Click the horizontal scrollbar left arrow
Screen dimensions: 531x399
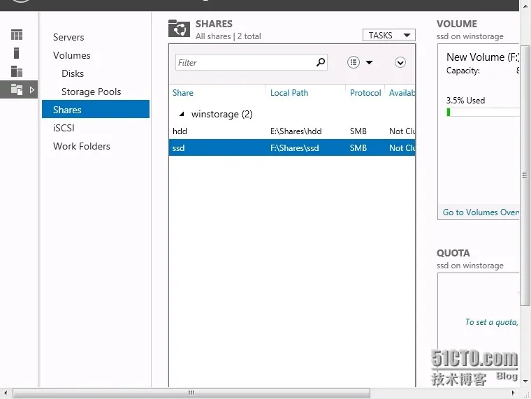tap(5, 393)
